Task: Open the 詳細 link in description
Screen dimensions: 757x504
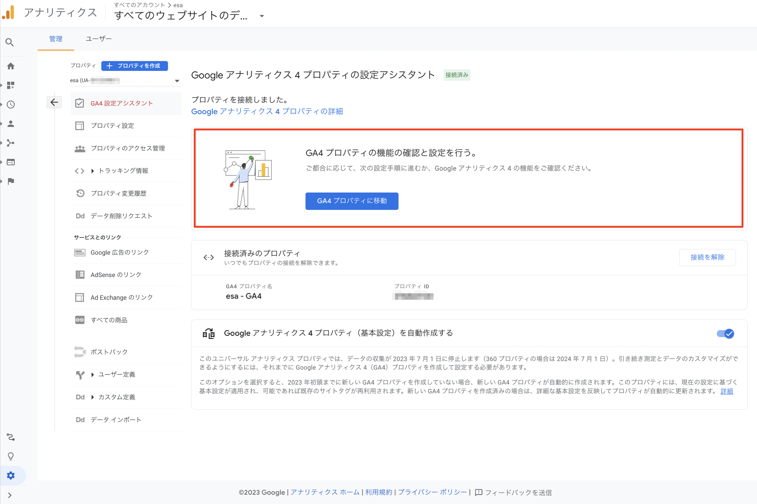Action: click(x=727, y=391)
